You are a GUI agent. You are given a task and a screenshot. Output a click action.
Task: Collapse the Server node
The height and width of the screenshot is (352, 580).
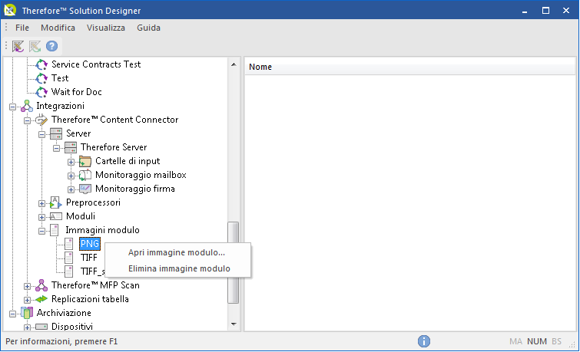point(41,134)
